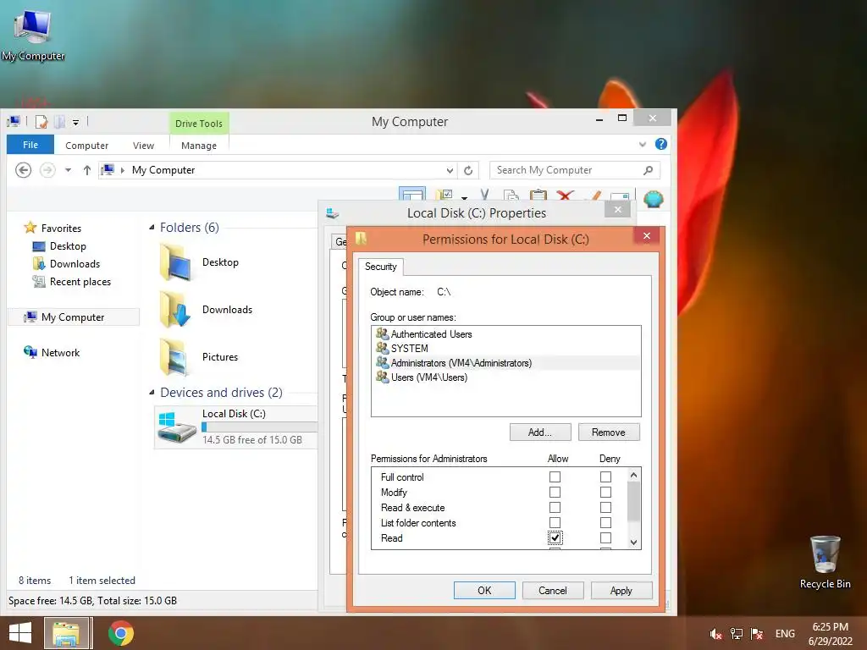
Task: Open the File menu tab
Action: click(x=30, y=145)
